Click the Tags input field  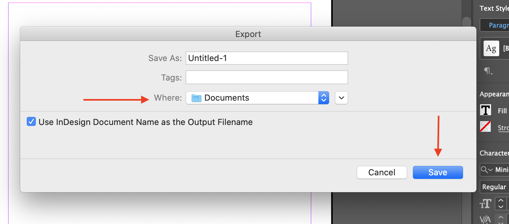pyautogui.click(x=267, y=78)
